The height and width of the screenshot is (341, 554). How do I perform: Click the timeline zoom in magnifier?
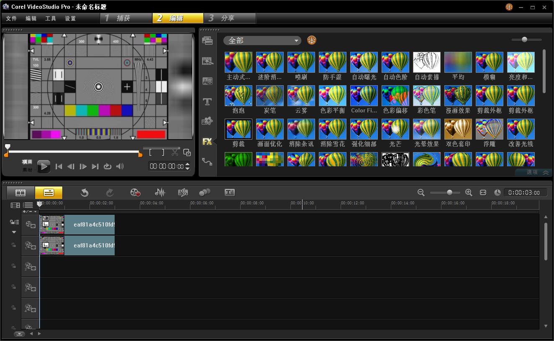[x=469, y=193]
